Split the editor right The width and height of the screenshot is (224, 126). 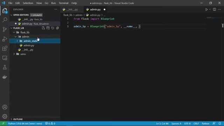(x=215, y=9)
